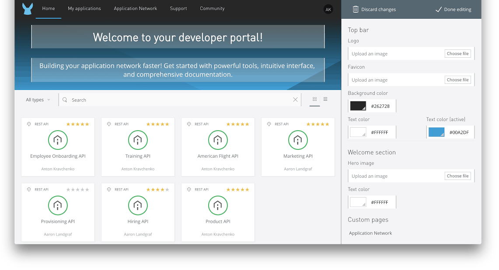
Task: Click the Favicon upload image field
Action: [x=411, y=80]
